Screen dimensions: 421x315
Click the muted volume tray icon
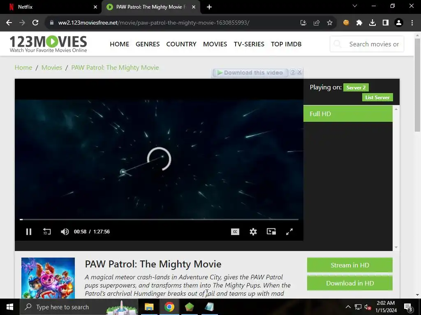coord(368,307)
